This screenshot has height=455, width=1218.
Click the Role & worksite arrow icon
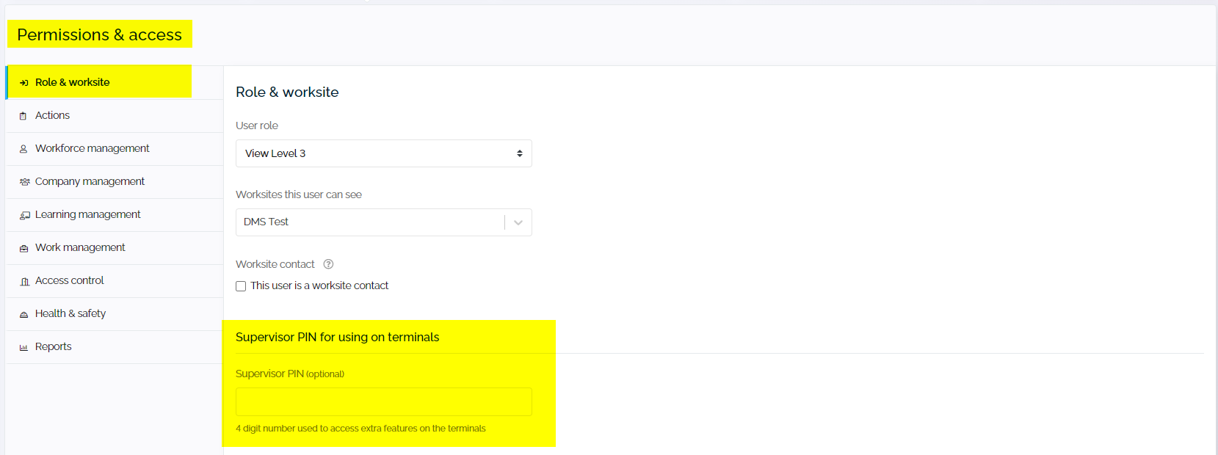click(x=23, y=83)
